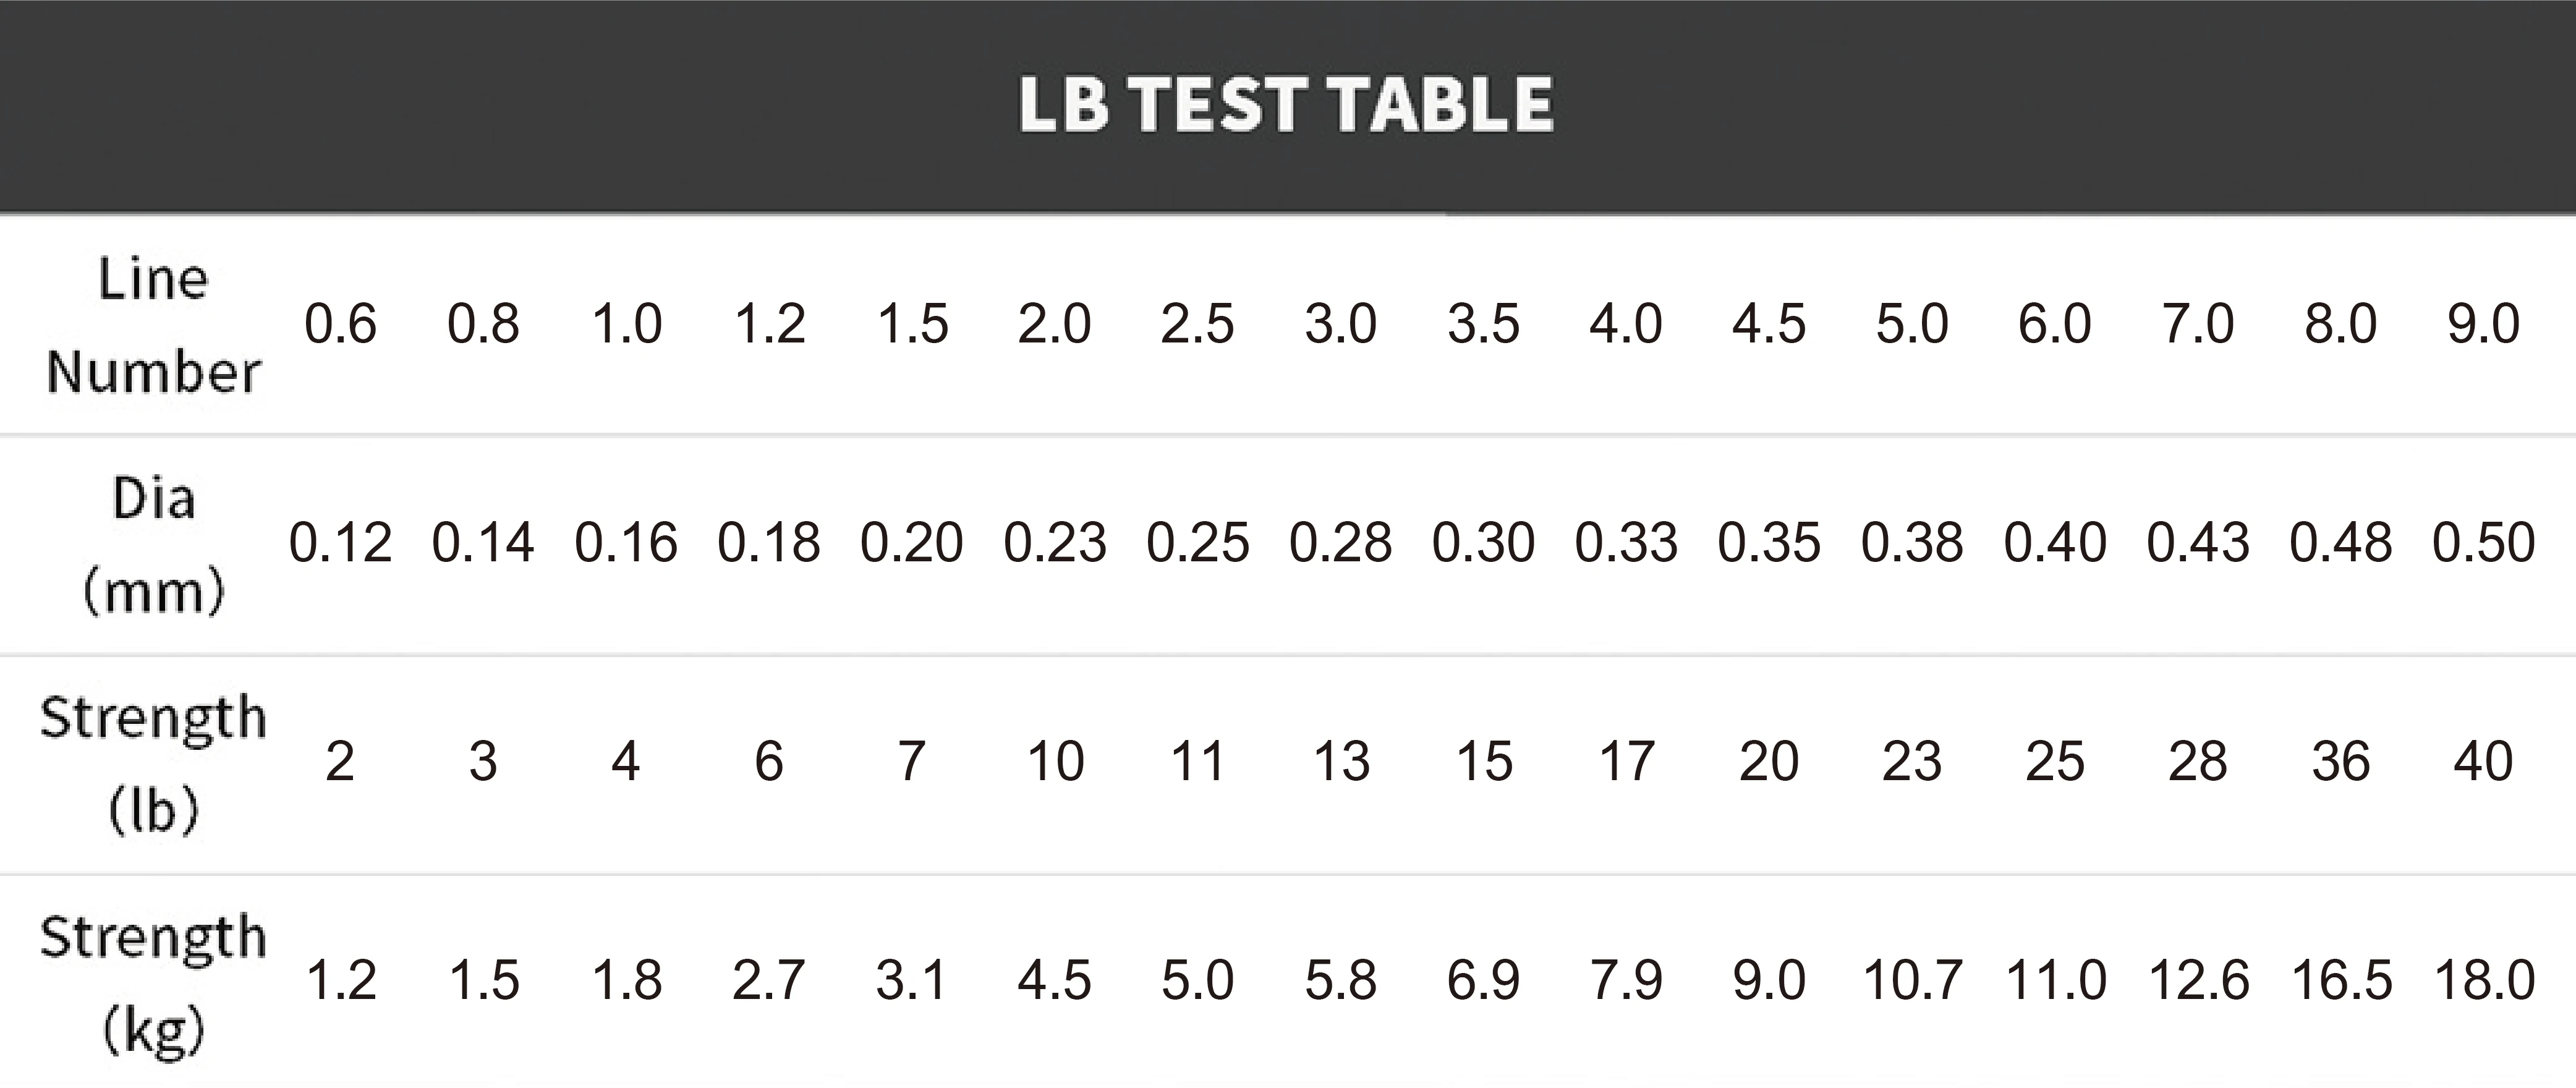Image resolution: width=2576 pixels, height=1088 pixels.
Task: Click the Strength (kg) row label
Action: 153,984
